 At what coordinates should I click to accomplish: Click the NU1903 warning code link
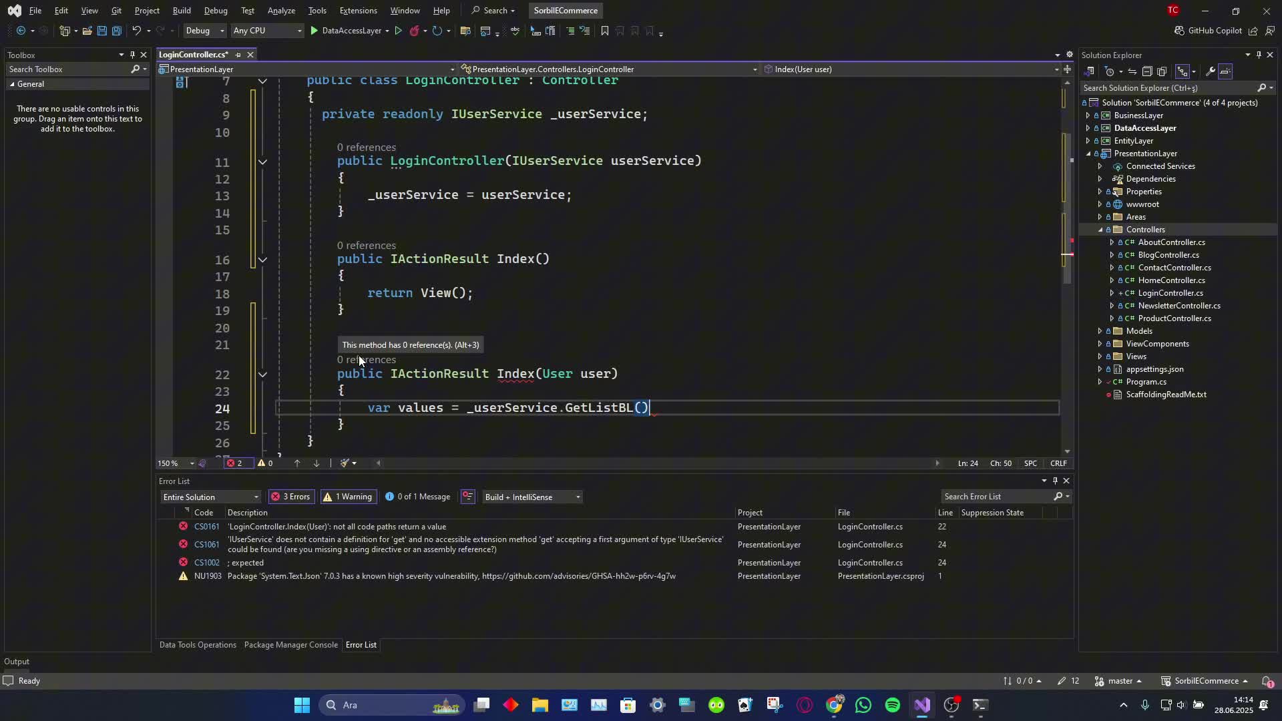click(x=208, y=576)
